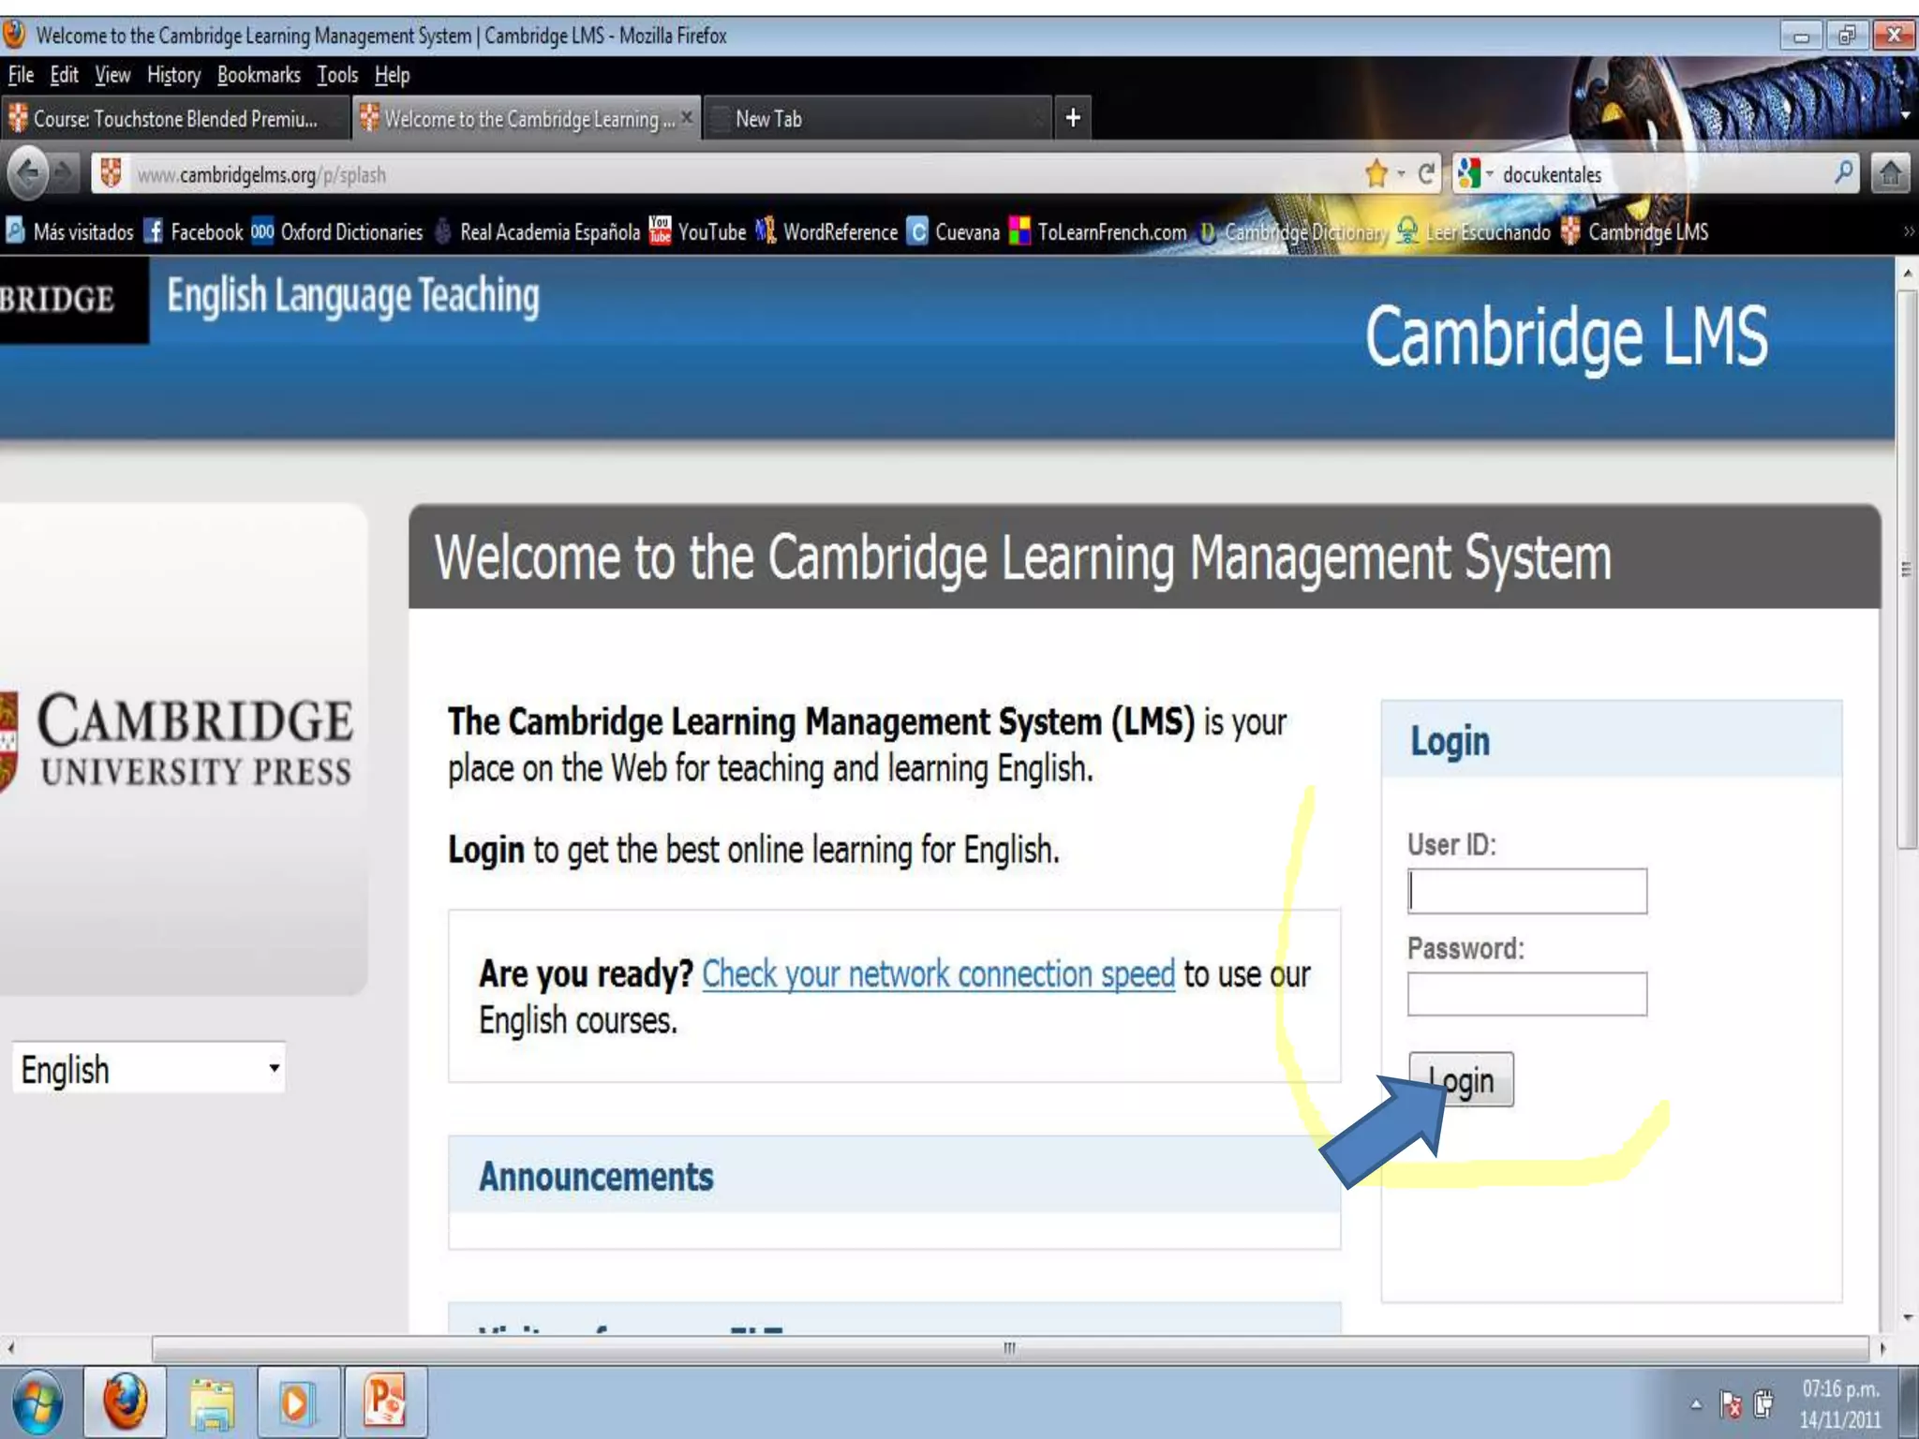Click the search magnifier icon

click(x=1842, y=173)
